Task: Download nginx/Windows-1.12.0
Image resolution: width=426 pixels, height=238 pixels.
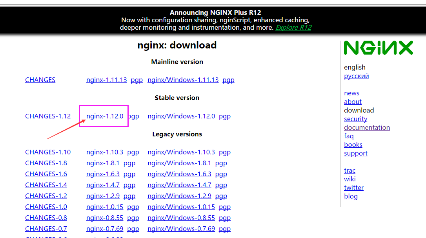Action: (181, 116)
